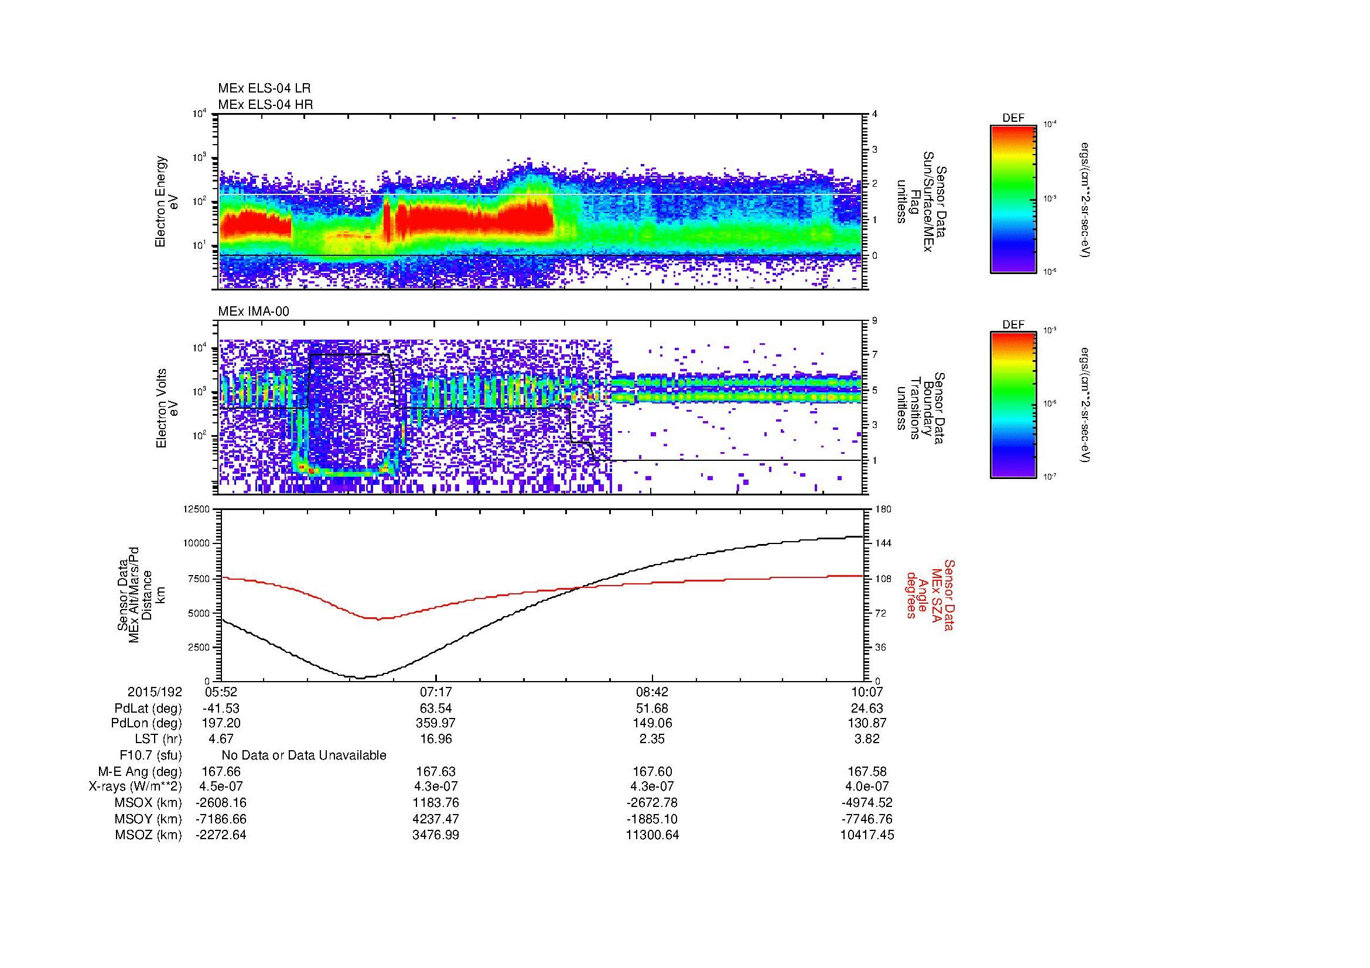Click the 'No Data or Data Unavailable' message
The width and height of the screenshot is (1370, 968).
point(304,755)
